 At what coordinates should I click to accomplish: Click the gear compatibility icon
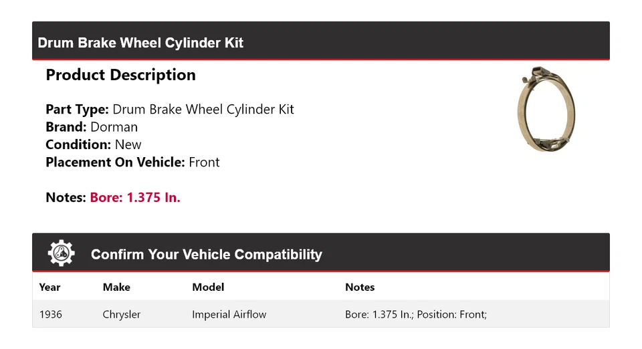click(61, 253)
